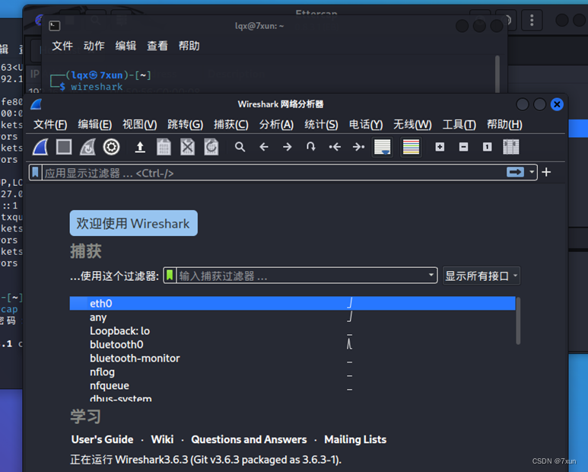Click the terminal window scrollbar
The image size is (588, 472).
497,75
